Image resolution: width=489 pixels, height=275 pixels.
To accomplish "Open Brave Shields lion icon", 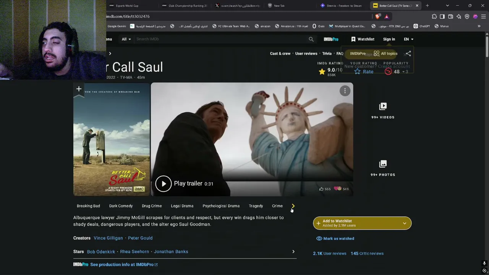I will click(x=377, y=16).
